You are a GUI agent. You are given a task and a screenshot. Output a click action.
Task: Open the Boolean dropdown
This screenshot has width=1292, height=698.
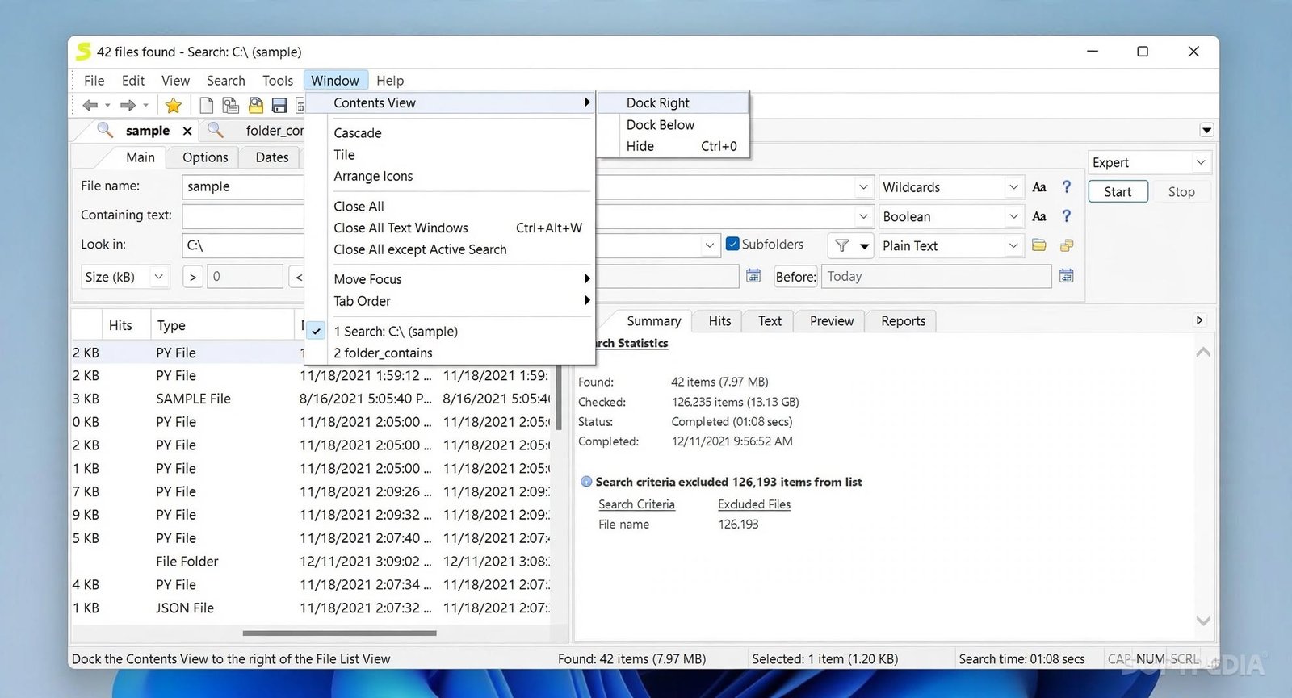pos(1013,216)
